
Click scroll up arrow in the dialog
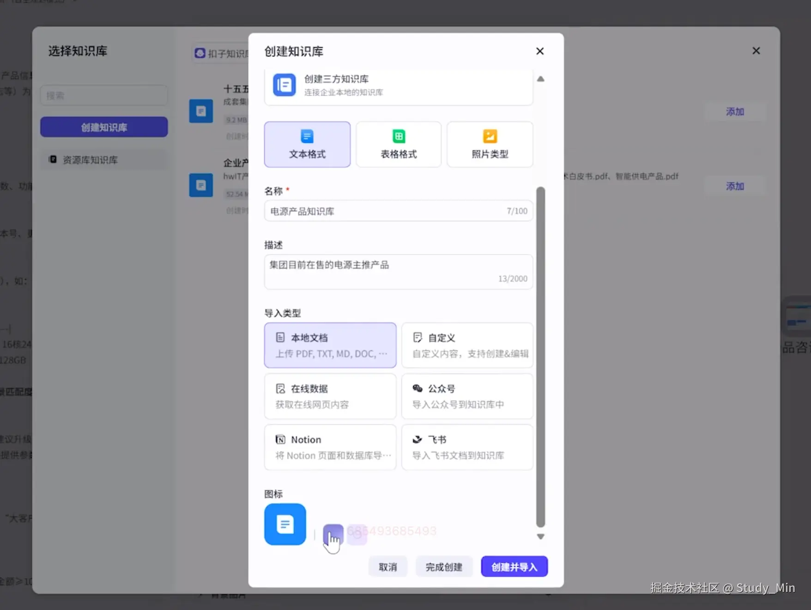tap(540, 79)
